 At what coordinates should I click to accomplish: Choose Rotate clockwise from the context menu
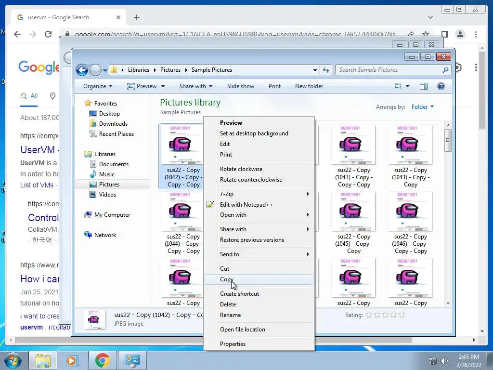click(259, 169)
